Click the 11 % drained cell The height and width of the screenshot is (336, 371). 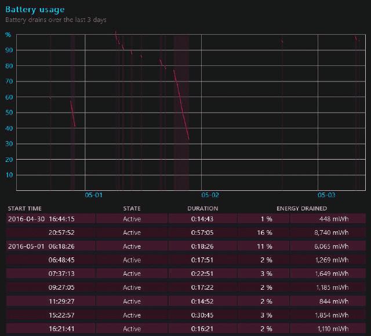[264, 246]
